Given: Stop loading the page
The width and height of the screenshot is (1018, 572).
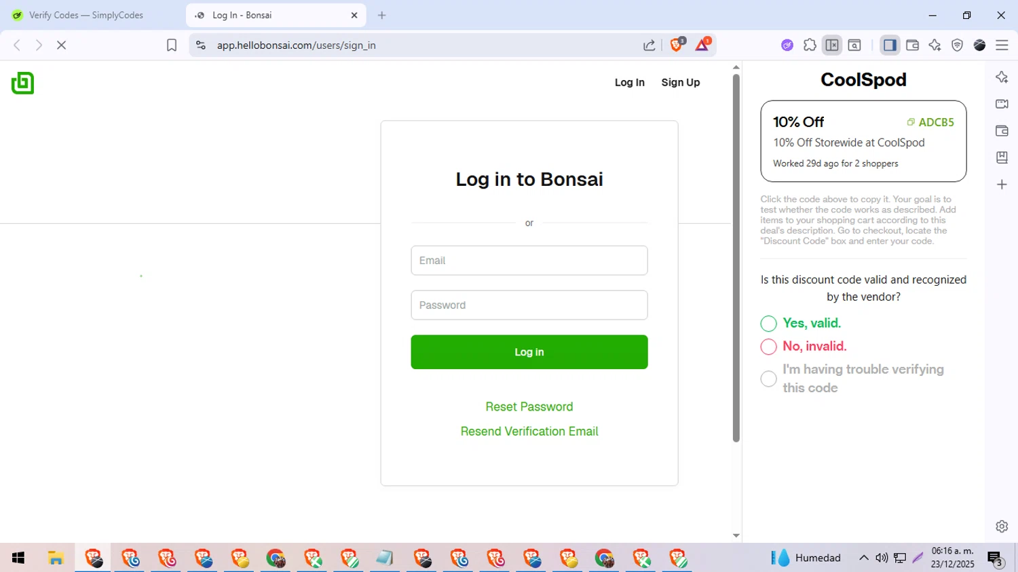Looking at the screenshot, I should (61, 45).
